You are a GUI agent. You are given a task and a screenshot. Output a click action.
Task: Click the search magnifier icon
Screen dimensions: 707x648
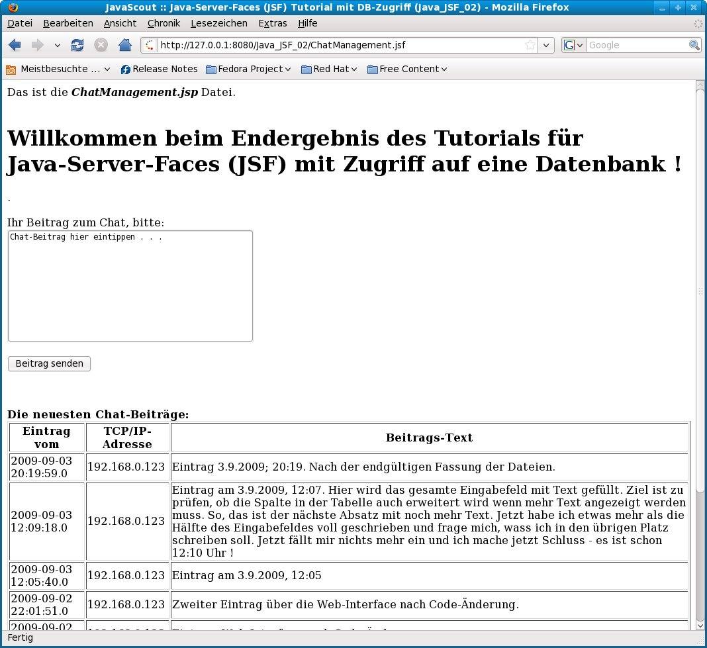click(694, 45)
